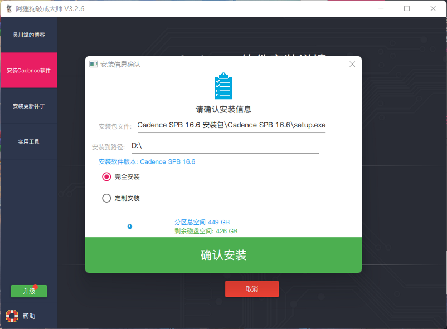Click the lifebuoy help icon
The image size is (447, 329).
[12, 316]
